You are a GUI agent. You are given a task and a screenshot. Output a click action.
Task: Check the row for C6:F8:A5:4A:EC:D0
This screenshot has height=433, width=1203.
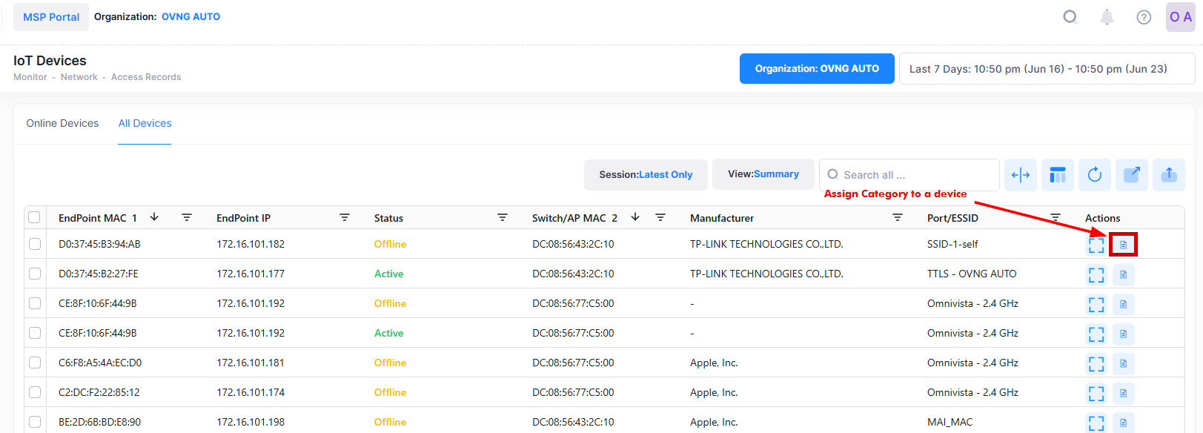click(35, 363)
